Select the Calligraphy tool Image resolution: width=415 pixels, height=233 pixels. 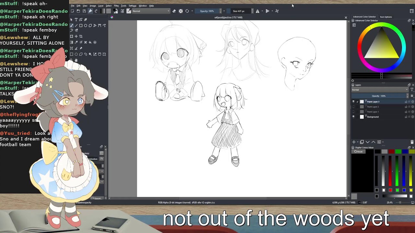[86, 20]
